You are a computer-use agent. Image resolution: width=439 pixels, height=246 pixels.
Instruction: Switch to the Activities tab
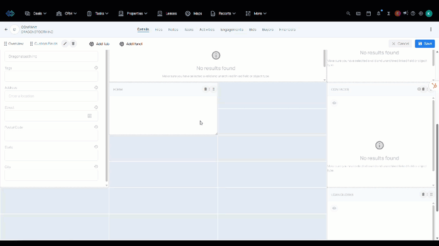pyautogui.click(x=207, y=29)
